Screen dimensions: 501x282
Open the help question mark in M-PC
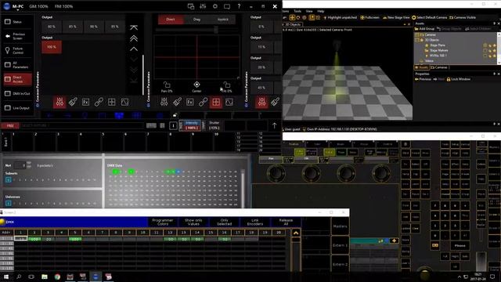[x=239, y=6]
